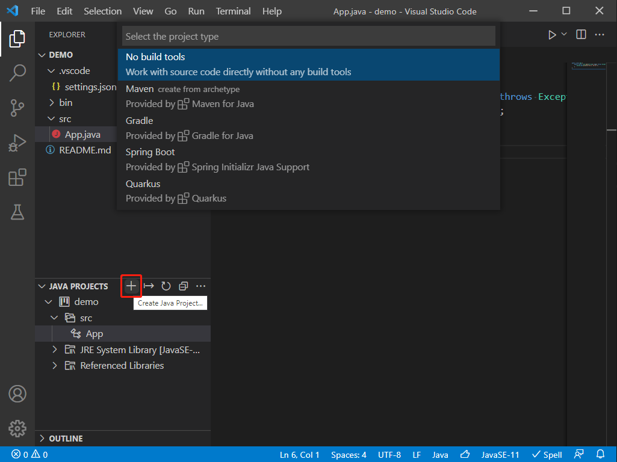Open the Manage gear settings

coord(17,428)
